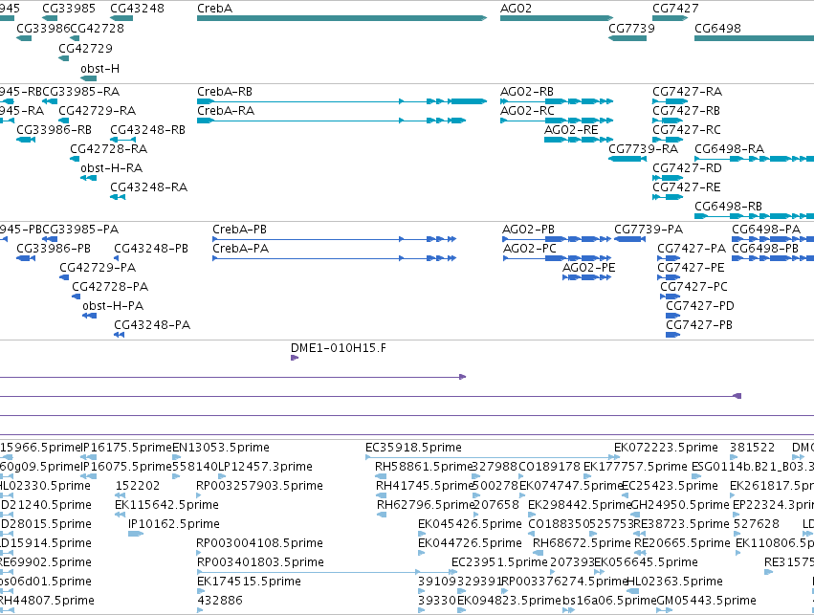Select the CG7427-RA transcript label
814x615 pixels.
688,92
